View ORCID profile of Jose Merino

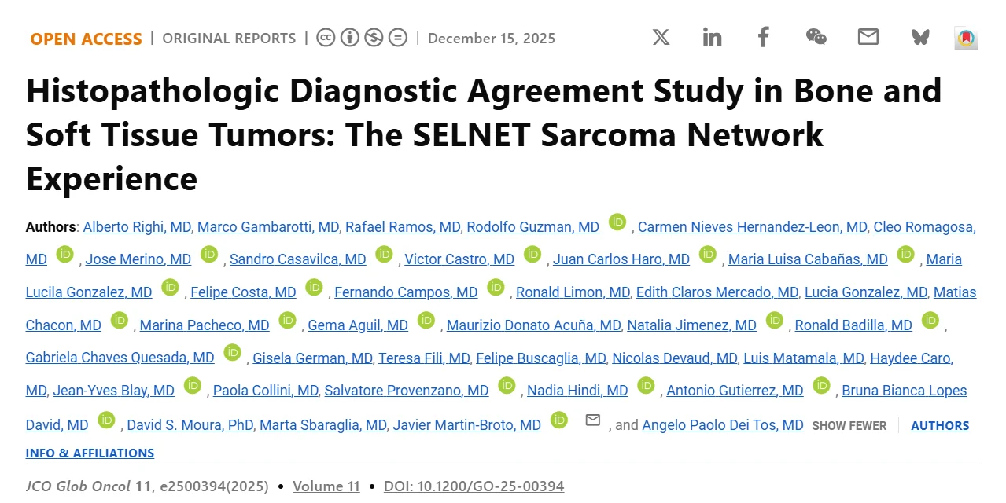208,255
